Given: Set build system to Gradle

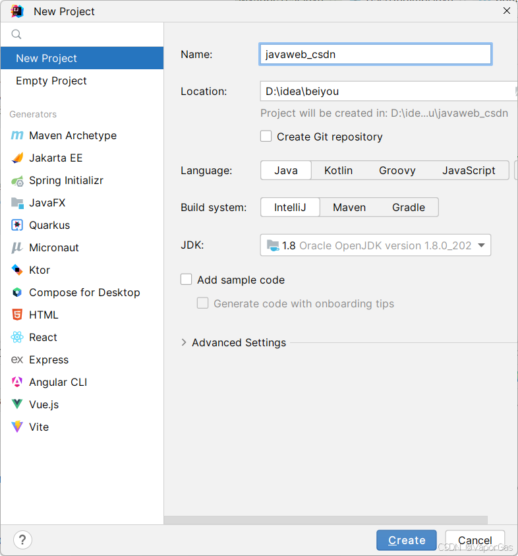Looking at the screenshot, I should tap(409, 207).
